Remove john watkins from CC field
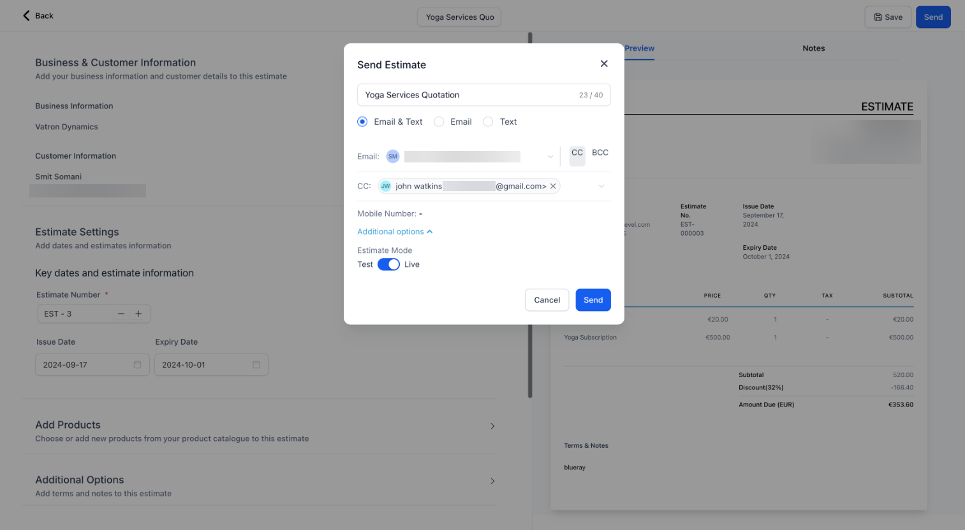This screenshot has width=965, height=530. click(553, 186)
